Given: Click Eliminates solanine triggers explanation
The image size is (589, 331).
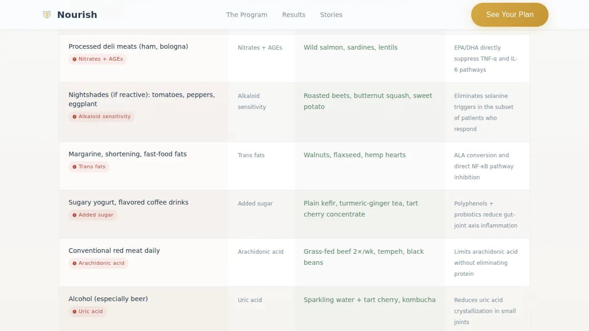Looking at the screenshot, I should click(x=484, y=112).
